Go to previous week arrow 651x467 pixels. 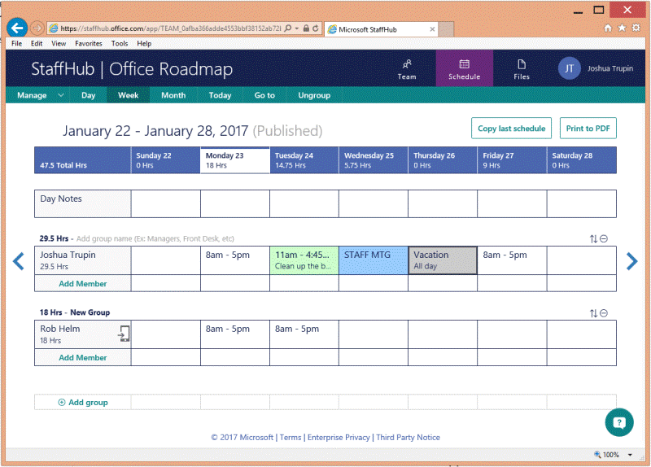[x=19, y=261]
